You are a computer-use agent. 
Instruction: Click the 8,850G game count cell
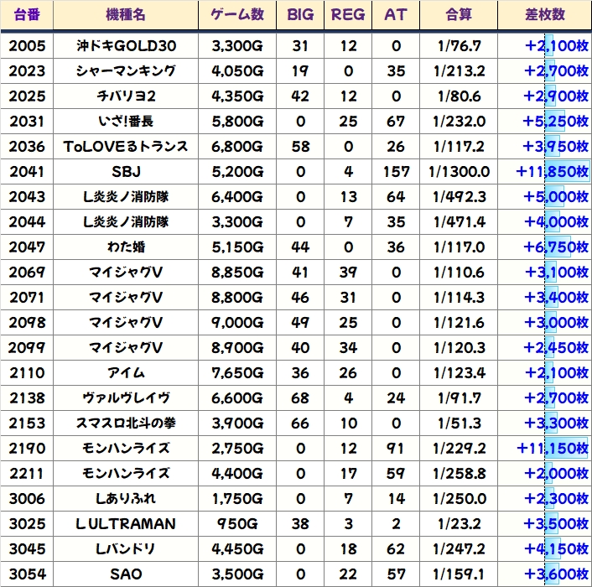[237, 273]
